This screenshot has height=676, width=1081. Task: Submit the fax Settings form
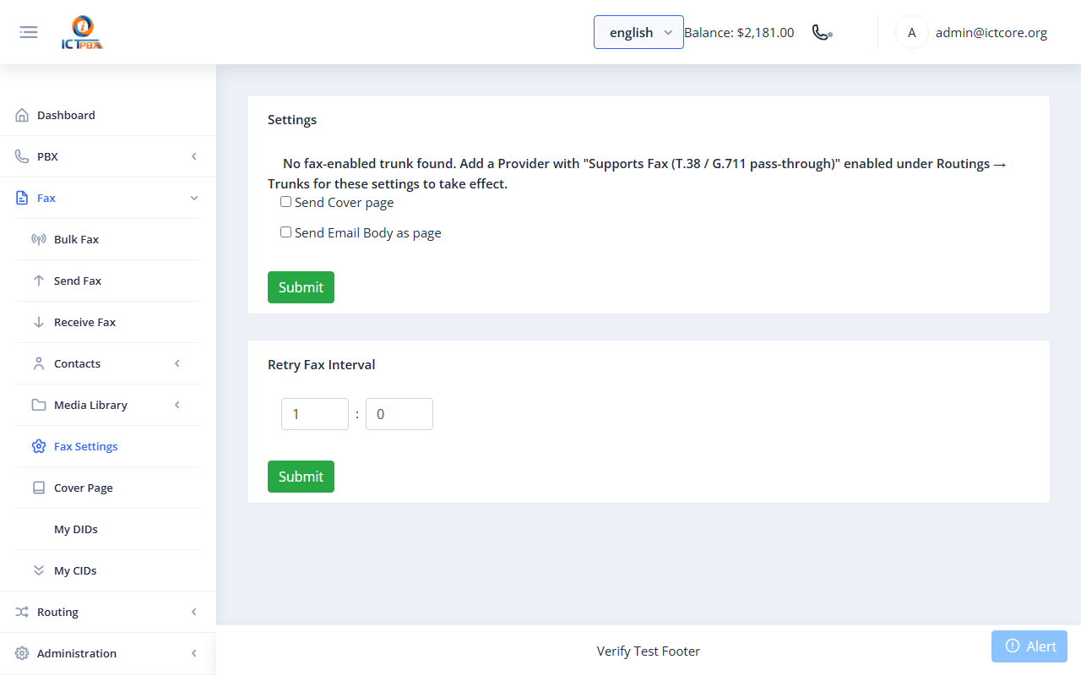click(x=301, y=287)
